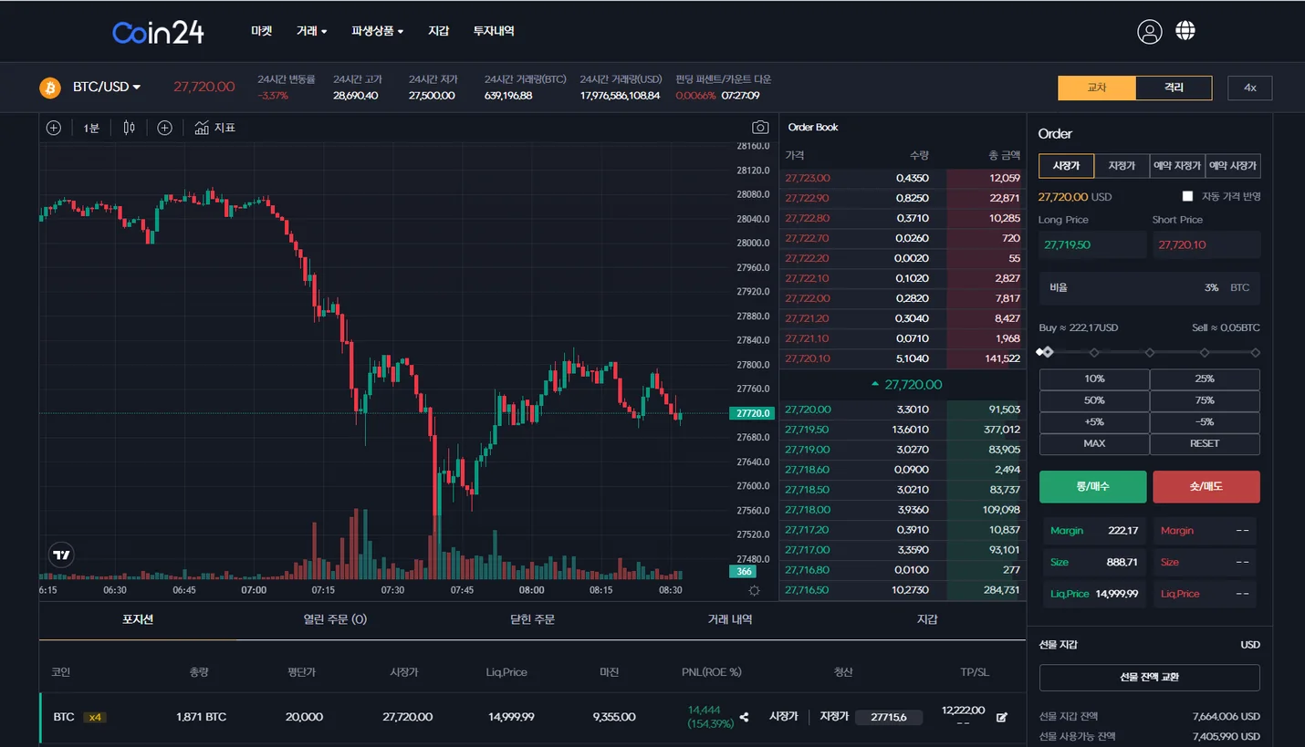Select bid price 27,716.50 in order book
This screenshot has height=747, width=1305.
[808, 590]
